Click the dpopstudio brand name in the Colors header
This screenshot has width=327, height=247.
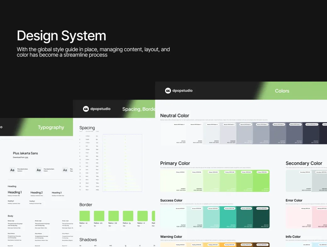tap(182, 91)
